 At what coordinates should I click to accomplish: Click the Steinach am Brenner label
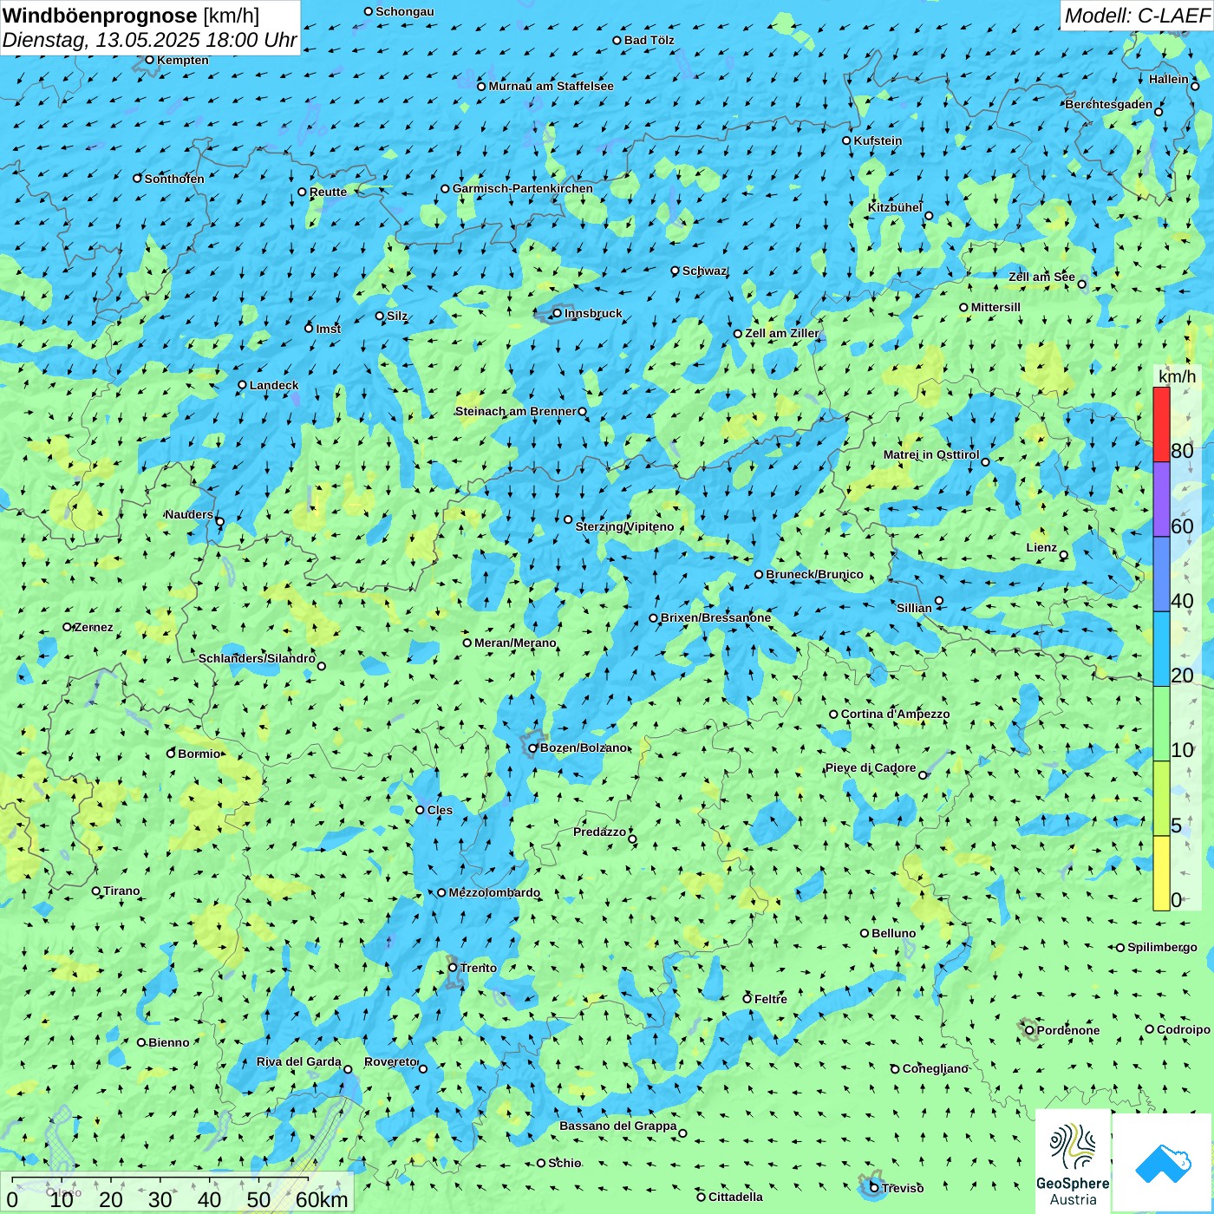click(x=515, y=411)
